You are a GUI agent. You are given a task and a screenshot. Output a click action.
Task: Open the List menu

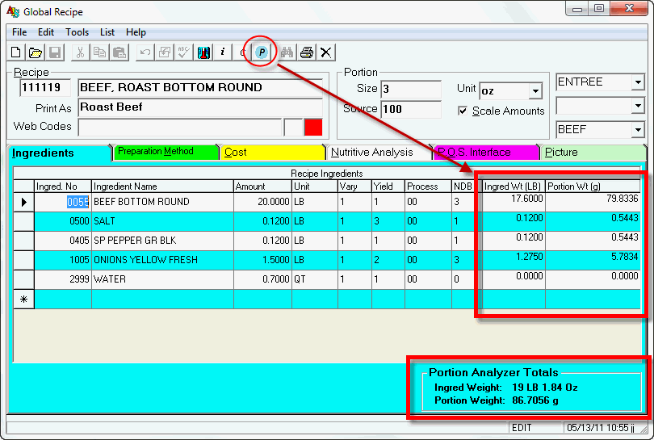pos(107,32)
